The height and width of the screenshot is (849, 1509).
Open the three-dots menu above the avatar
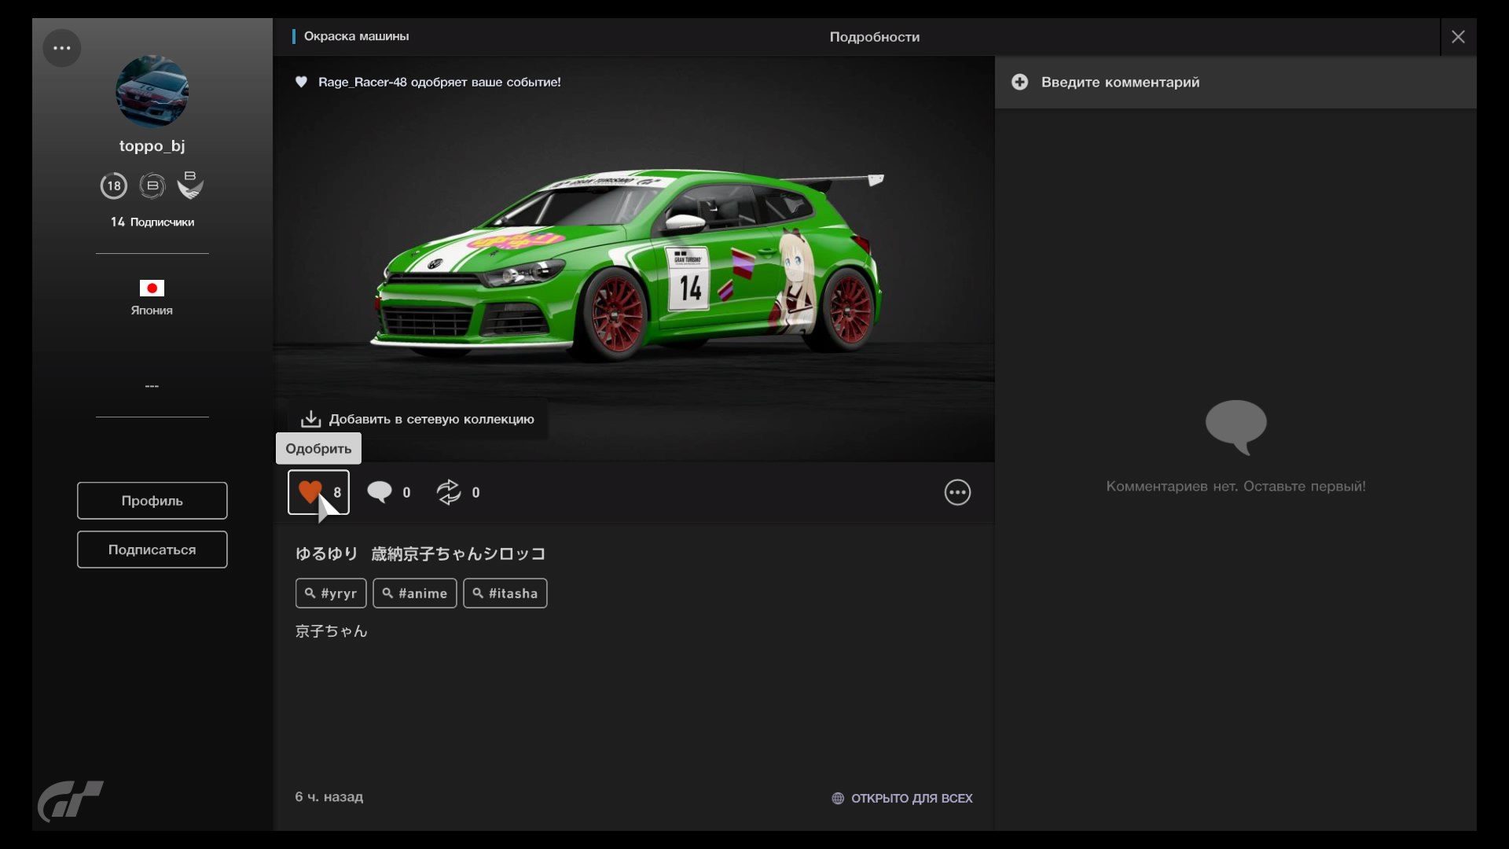pyautogui.click(x=62, y=48)
